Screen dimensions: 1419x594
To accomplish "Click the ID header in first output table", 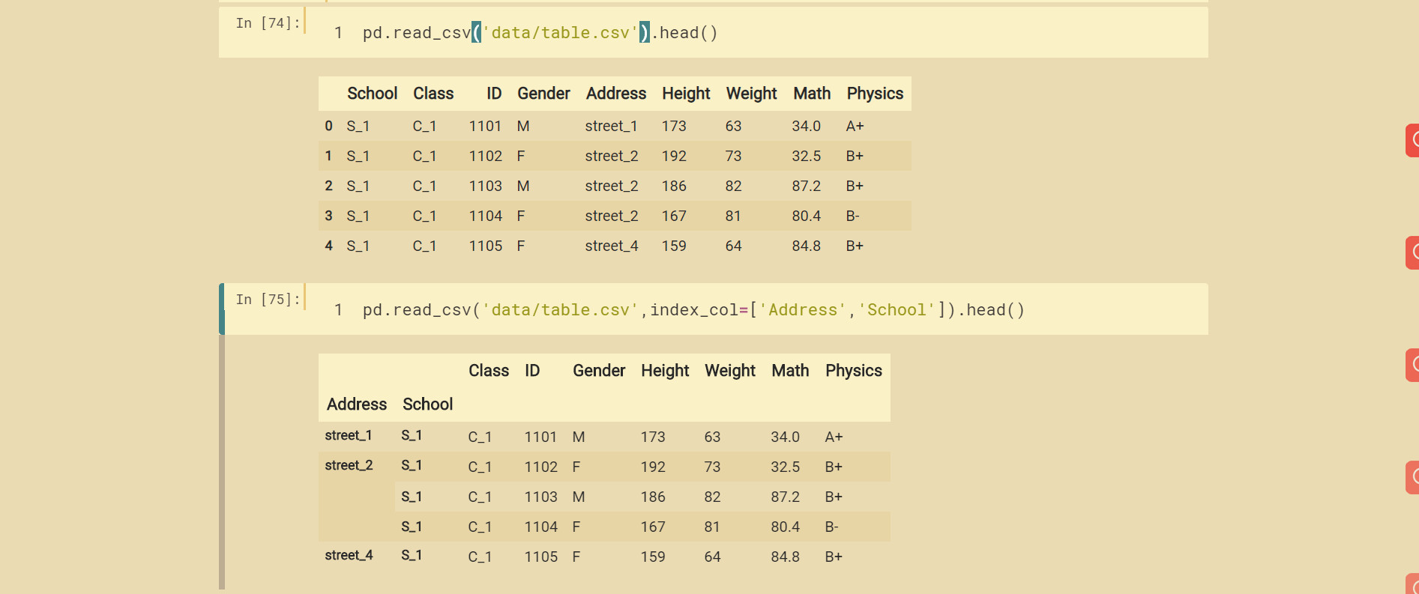I will 493,94.
